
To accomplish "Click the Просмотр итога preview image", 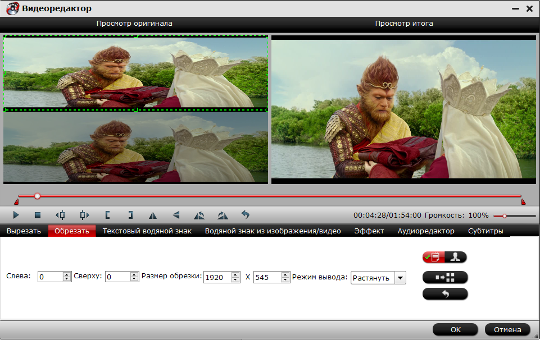I will coord(403,109).
